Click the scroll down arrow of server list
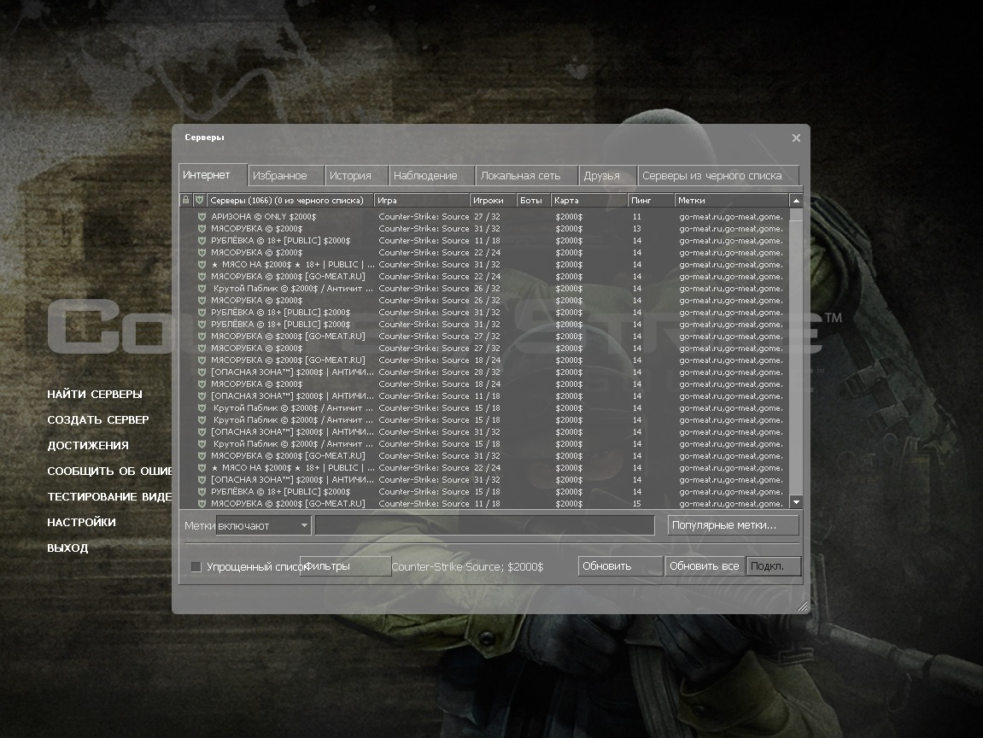This screenshot has height=738, width=983. tap(796, 502)
